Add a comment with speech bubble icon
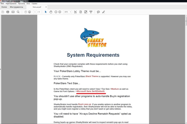This screenshot has height=124, width=187. click(98, 12)
